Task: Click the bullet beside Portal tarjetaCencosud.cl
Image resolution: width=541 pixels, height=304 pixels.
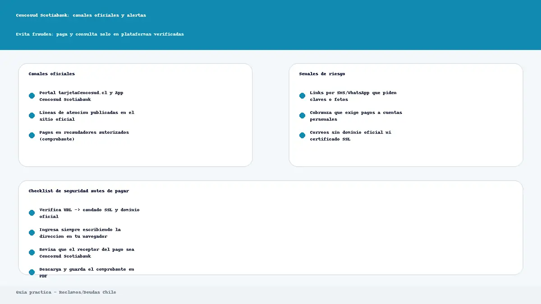Action: point(32,96)
